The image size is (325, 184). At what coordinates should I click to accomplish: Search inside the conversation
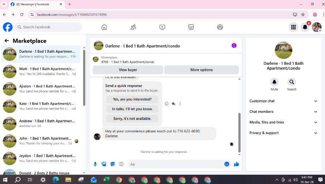click(292, 82)
